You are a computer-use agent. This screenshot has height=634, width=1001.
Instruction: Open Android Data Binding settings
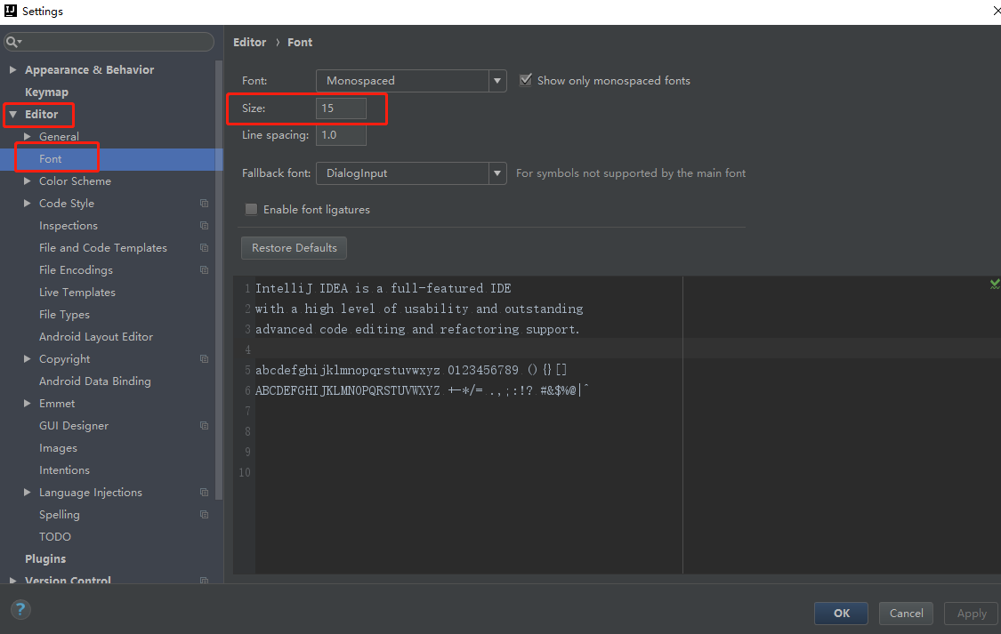tap(95, 381)
